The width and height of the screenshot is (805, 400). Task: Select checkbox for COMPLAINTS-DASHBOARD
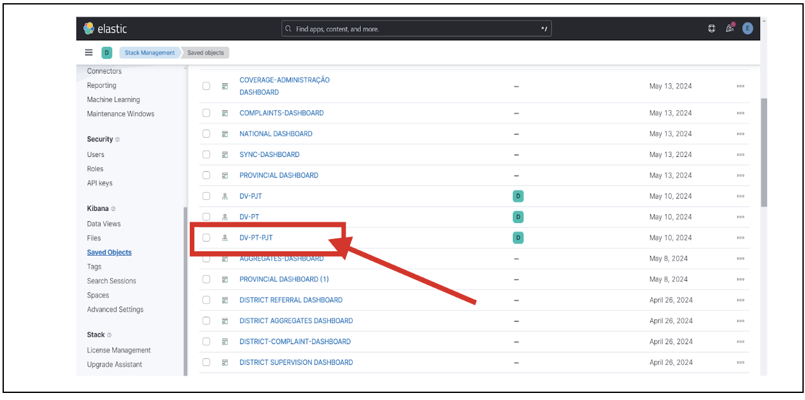point(206,113)
